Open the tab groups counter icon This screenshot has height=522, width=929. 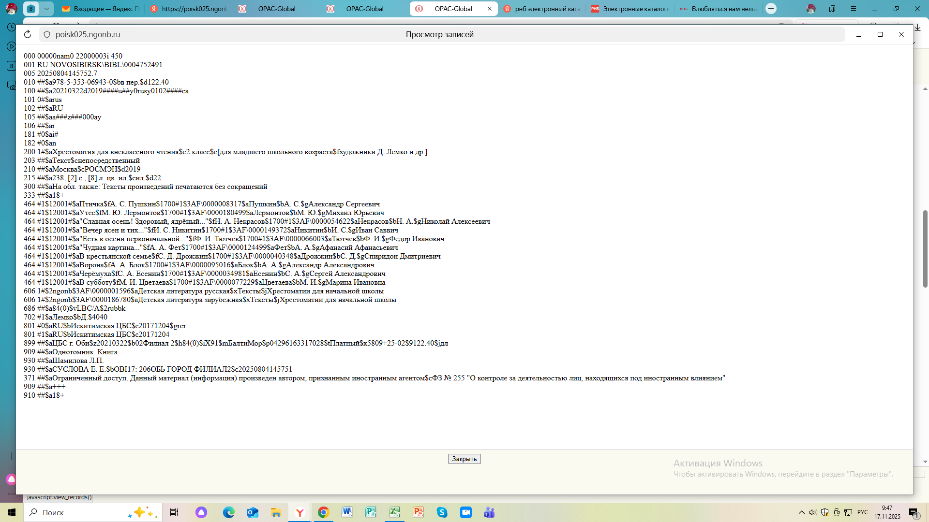31,9
